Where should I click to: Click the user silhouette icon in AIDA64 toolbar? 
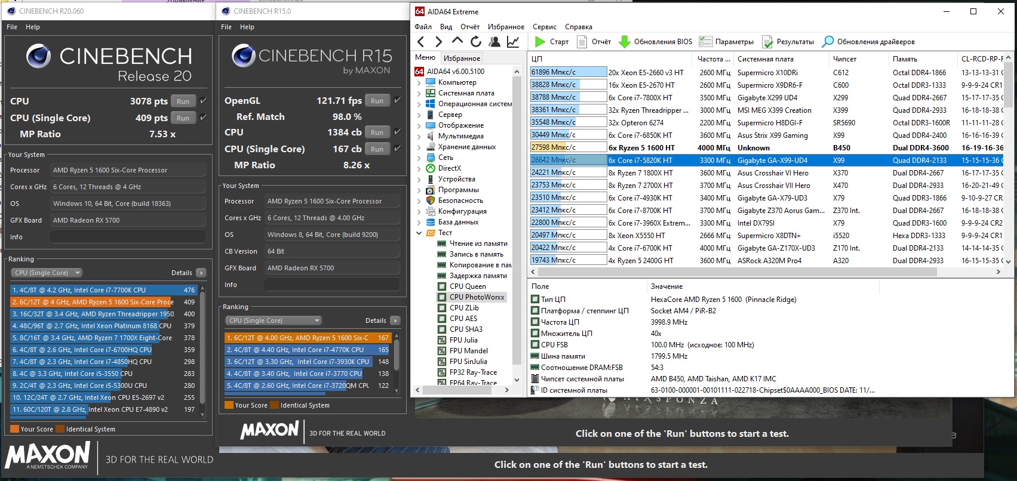[x=494, y=42]
